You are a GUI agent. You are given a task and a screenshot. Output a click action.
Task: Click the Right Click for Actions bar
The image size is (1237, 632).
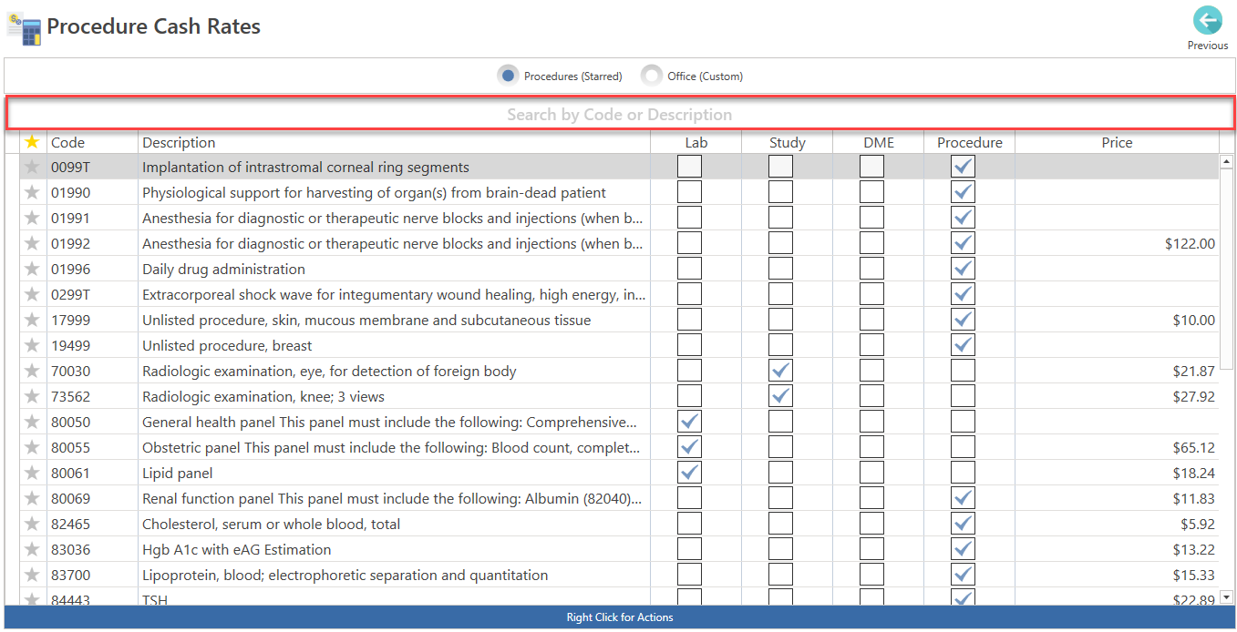[620, 617]
